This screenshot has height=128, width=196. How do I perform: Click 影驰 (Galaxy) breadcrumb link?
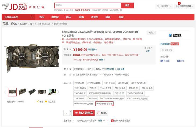(44, 24)
